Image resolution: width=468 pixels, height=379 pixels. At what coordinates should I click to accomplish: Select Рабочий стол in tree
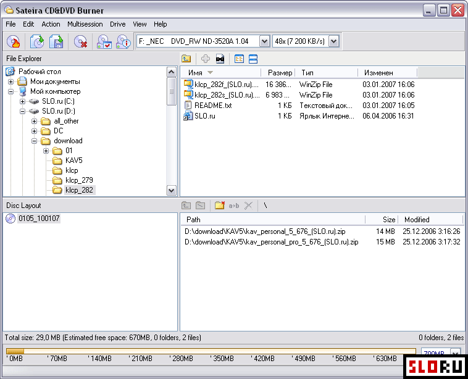(40, 72)
